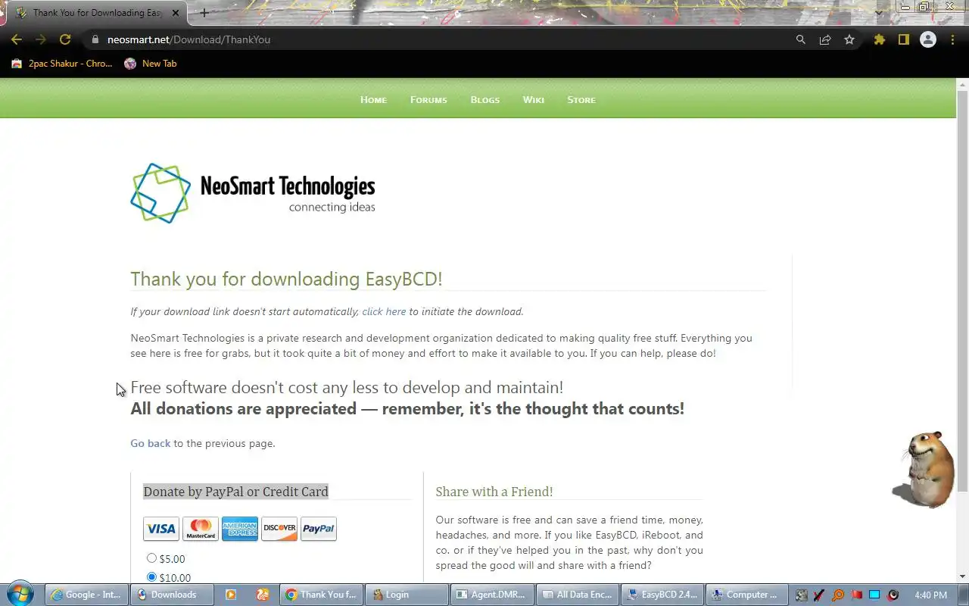Image resolution: width=969 pixels, height=606 pixels.
Task: Open Forums in the navigation bar
Action: click(x=428, y=99)
